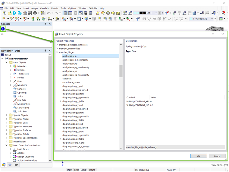
Task: Toggle OSNAP in status bar
Action: coord(92,170)
